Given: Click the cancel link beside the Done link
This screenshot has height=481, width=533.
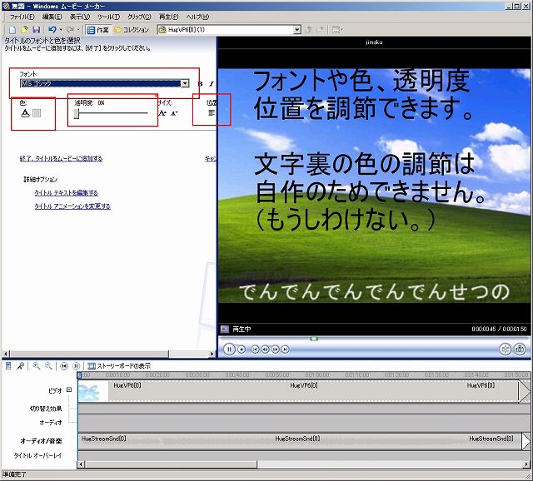Looking at the screenshot, I should 210,159.
